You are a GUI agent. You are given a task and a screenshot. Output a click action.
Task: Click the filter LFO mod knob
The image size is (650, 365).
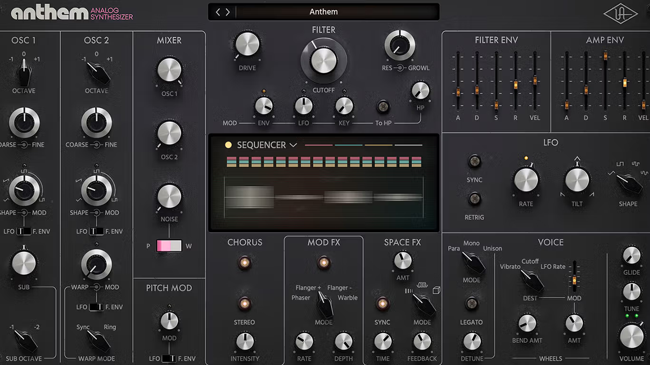point(304,105)
